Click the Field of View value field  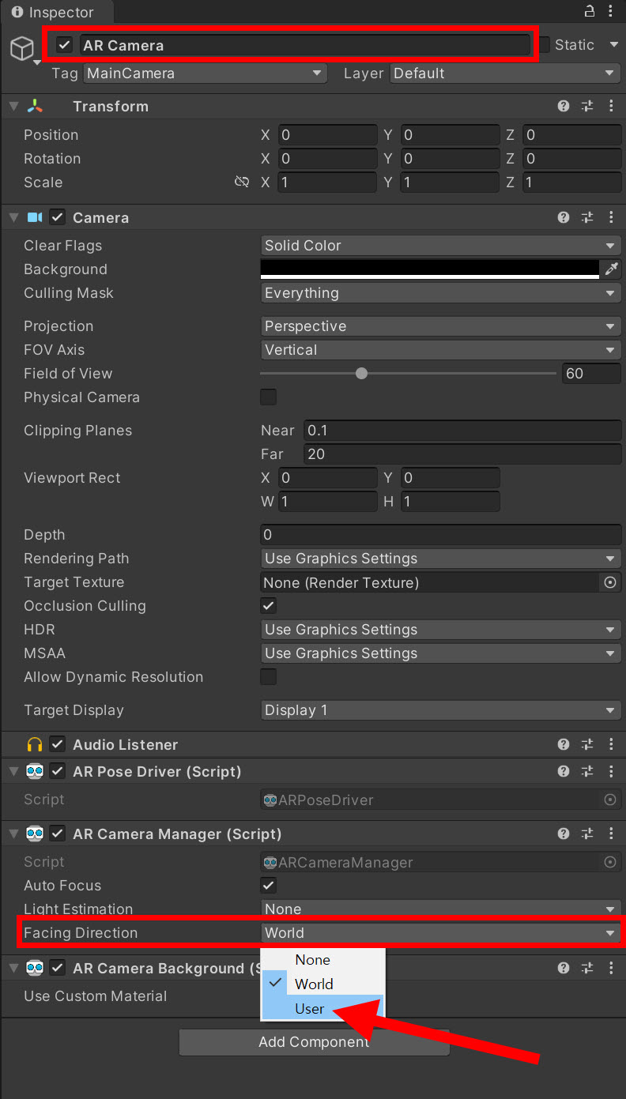pos(591,374)
